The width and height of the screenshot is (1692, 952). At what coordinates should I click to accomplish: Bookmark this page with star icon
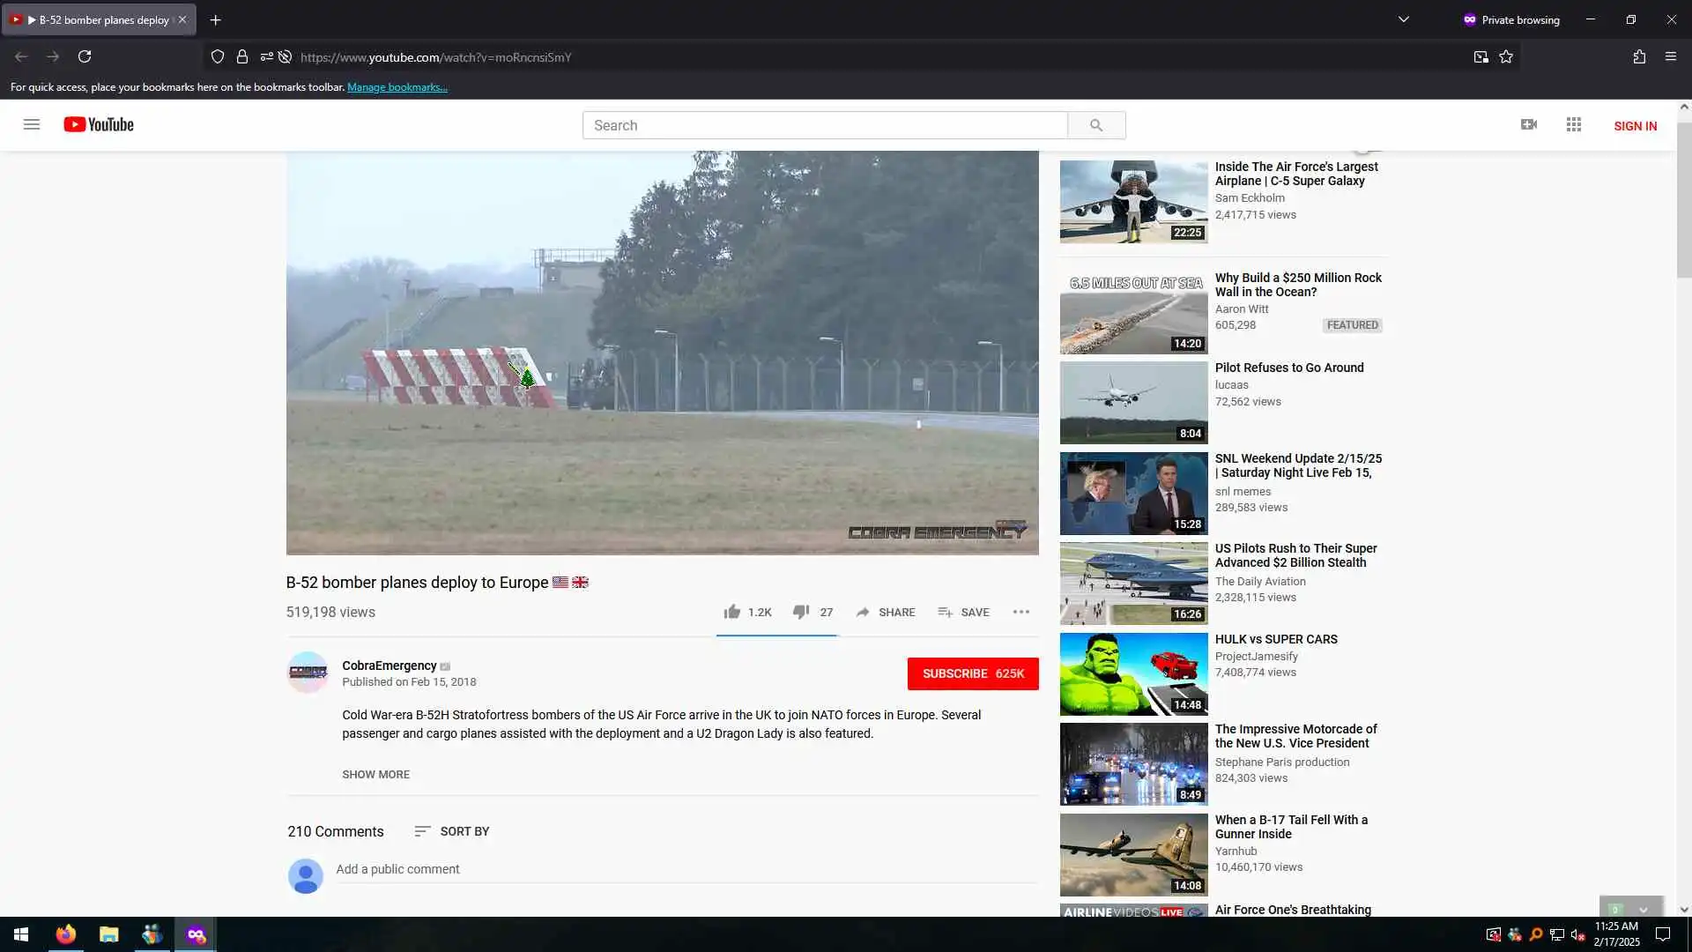coord(1506,56)
